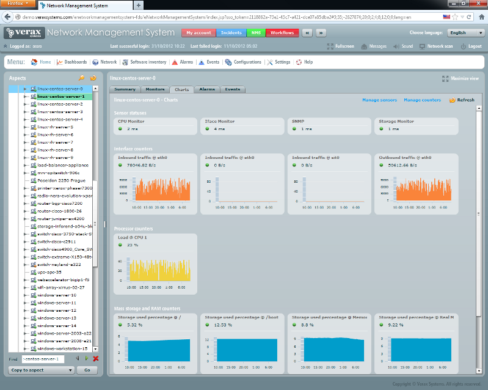Viewport: 488px width, 390px height.
Task: Click the Manage sensors link
Action: (x=380, y=100)
